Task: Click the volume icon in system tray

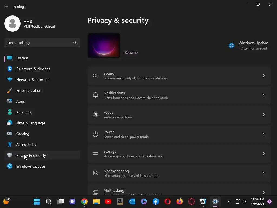Action: click(x=244, y=201)
